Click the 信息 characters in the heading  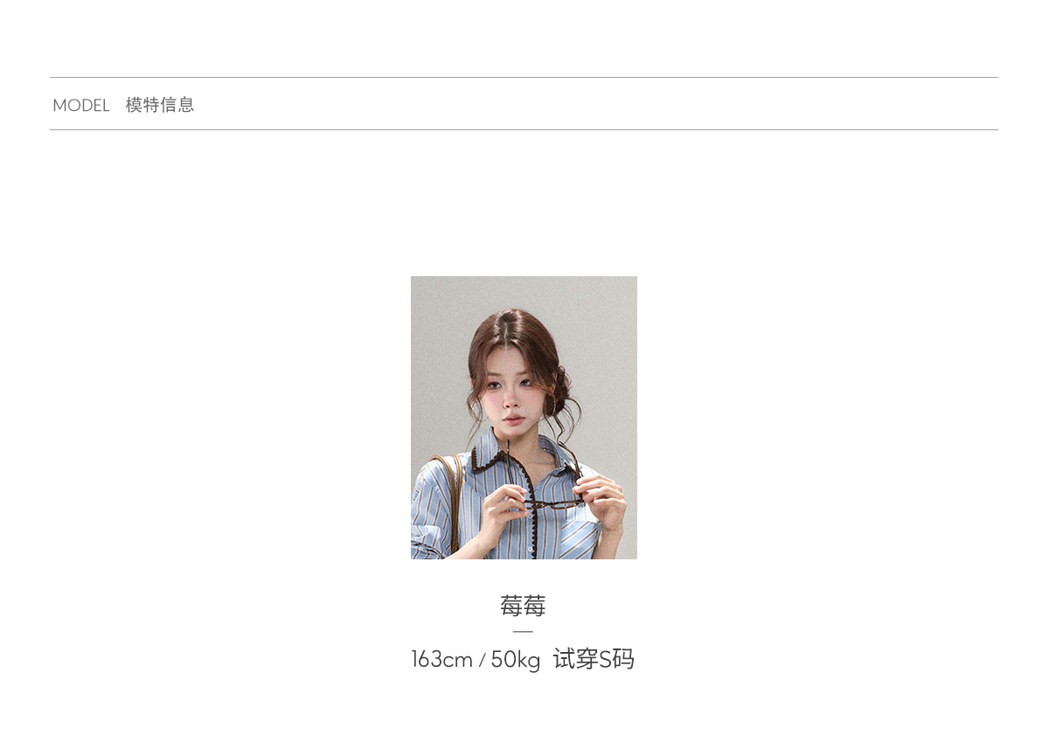pos(177,105)
